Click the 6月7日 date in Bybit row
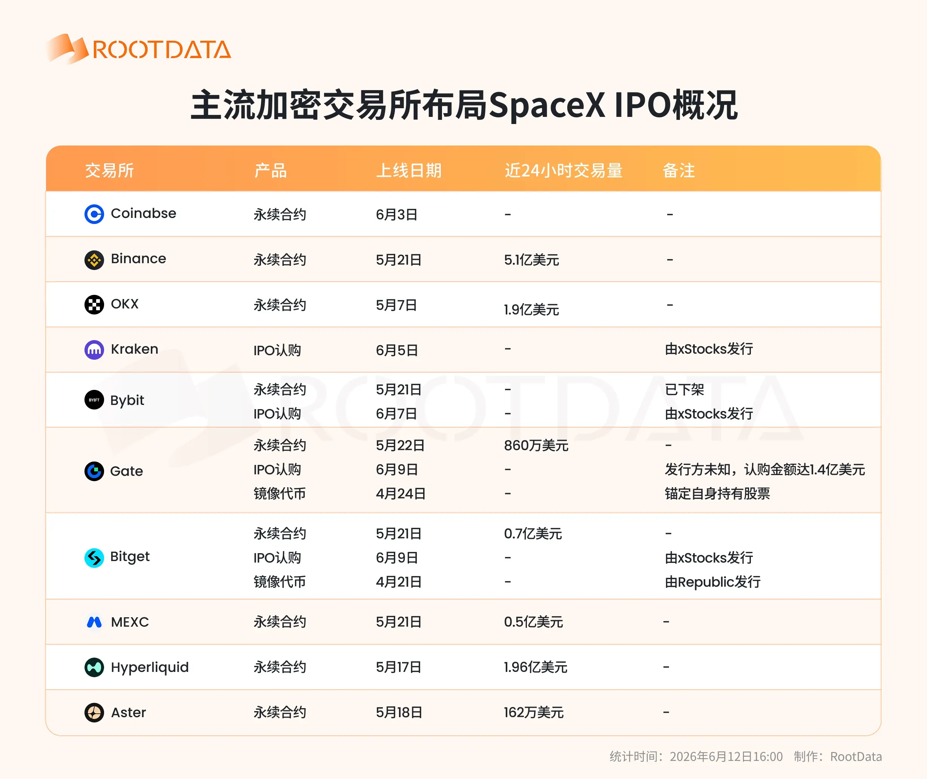Image resolution: width=927 pixels, height=779 pixels. click(397, 414)
